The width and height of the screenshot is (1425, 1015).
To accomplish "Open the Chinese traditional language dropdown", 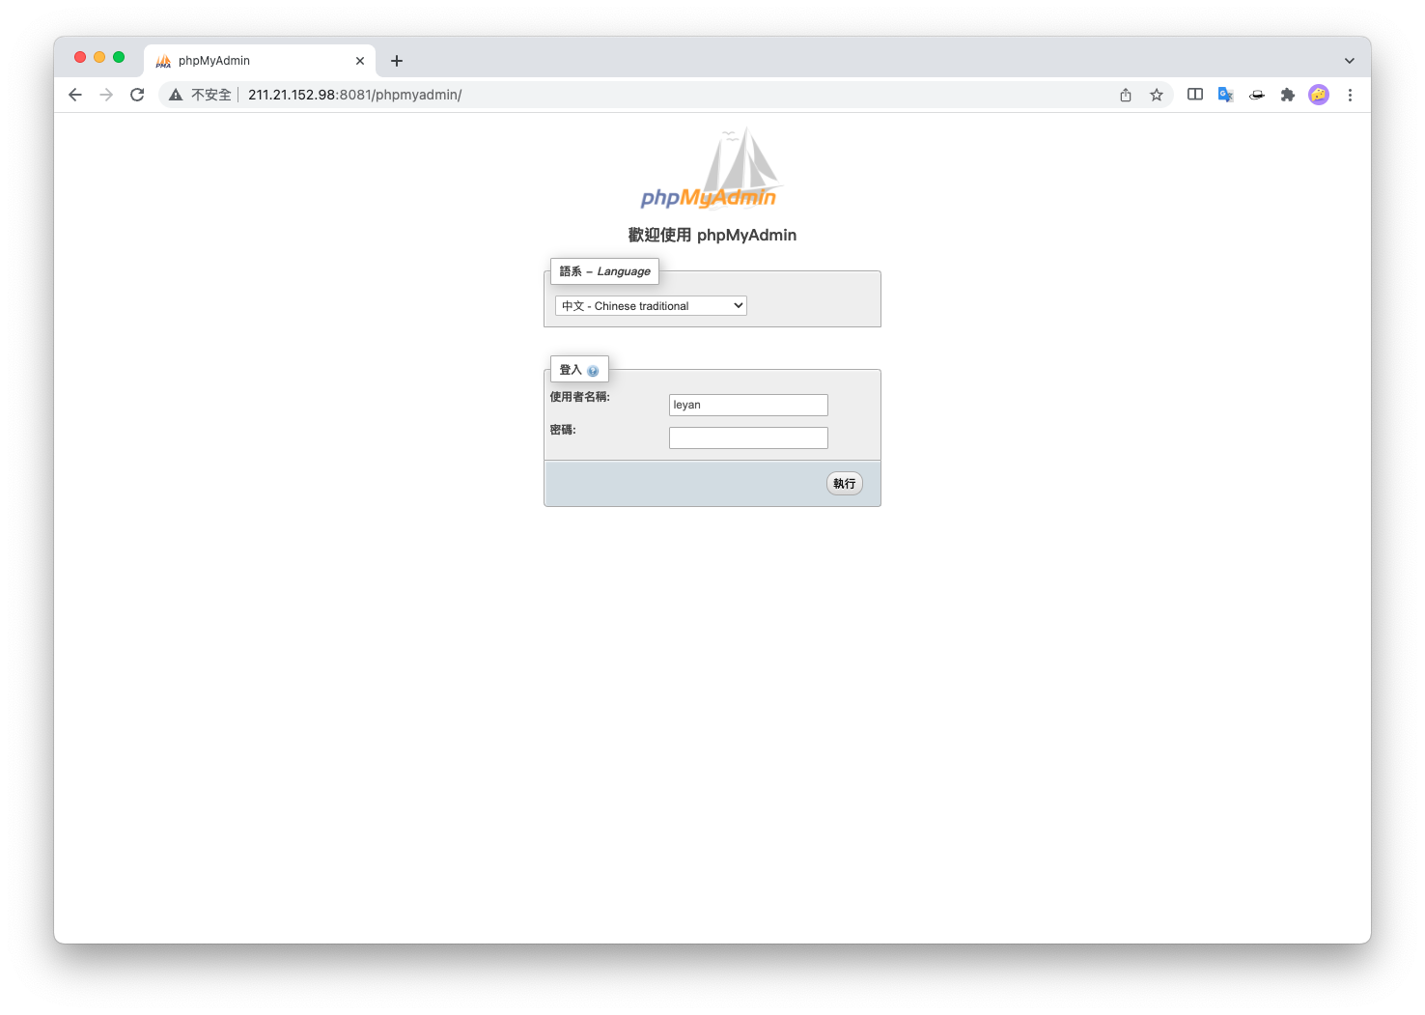I will [x=651, y=306].
